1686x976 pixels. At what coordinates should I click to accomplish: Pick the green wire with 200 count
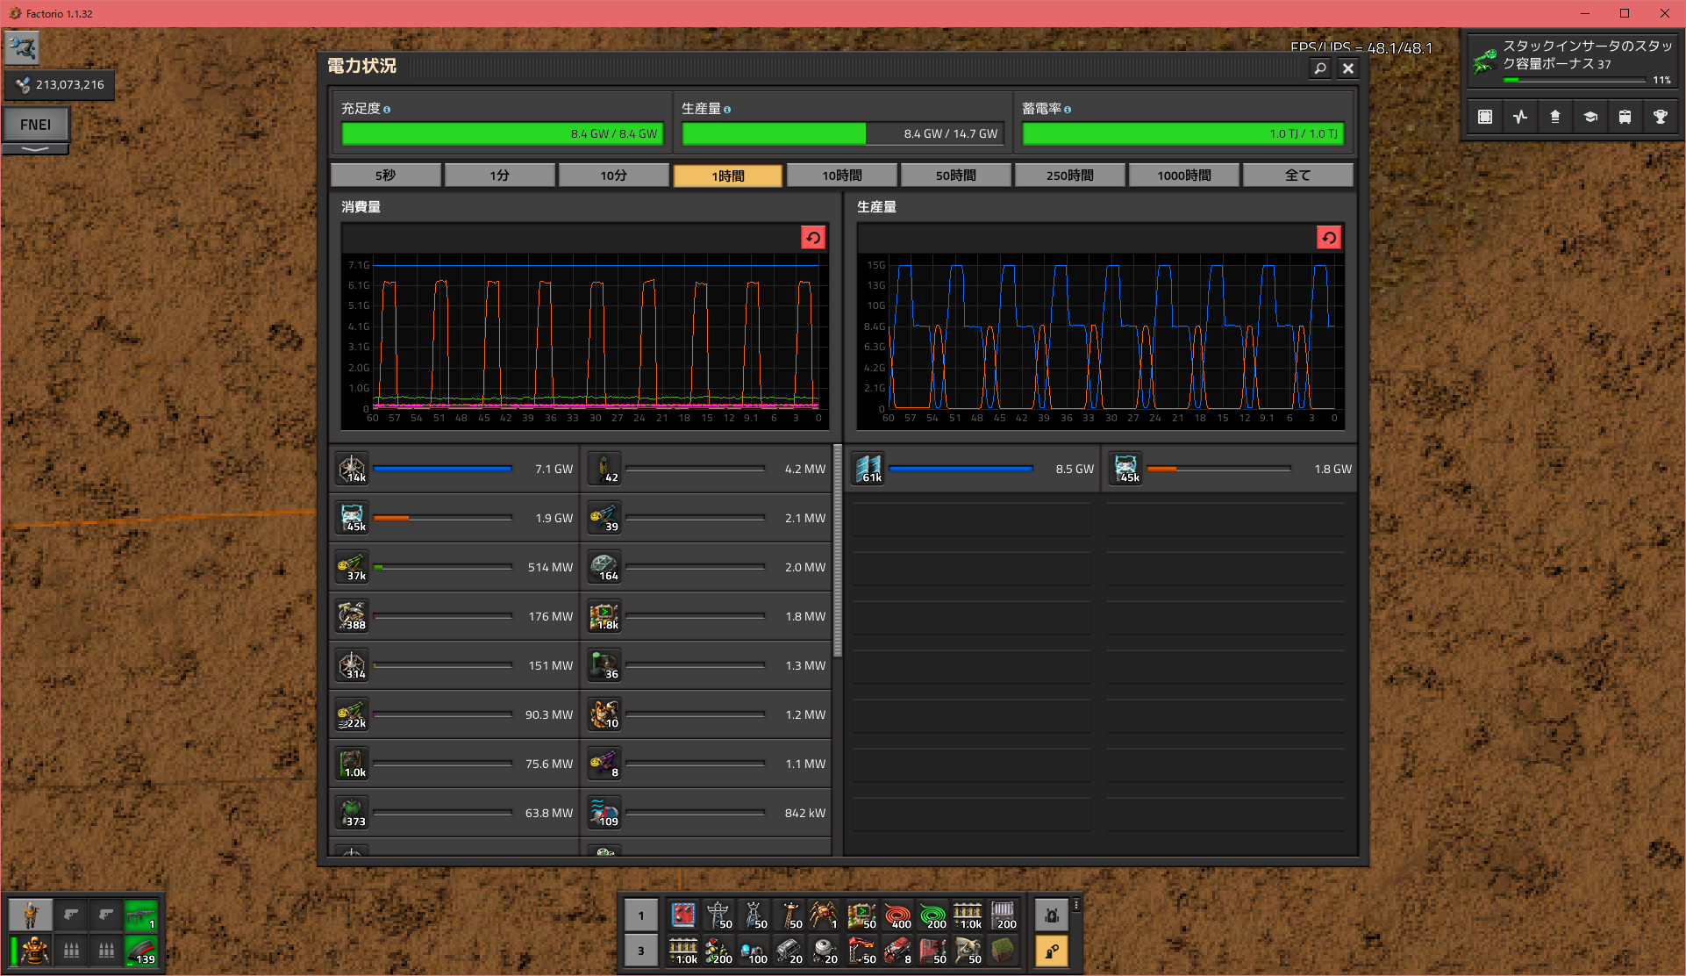pyautogui.click(x=932, y=915)
